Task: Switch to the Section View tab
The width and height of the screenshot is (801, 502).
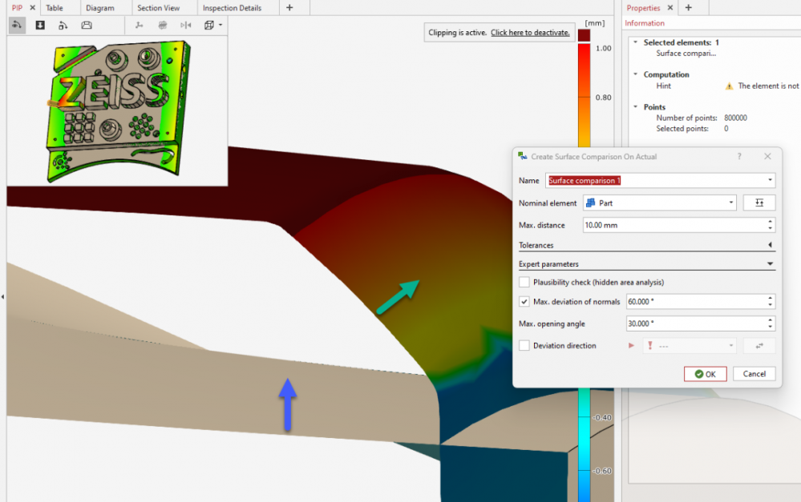Action: [159, 8]
